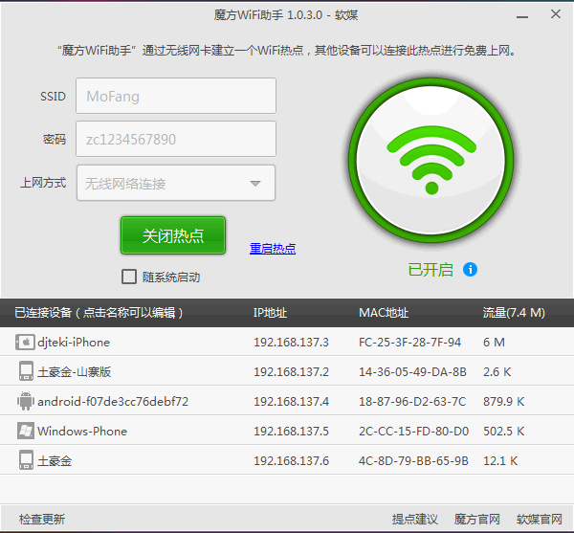Image resolution: width=574 pixels, height=533 pixels.
Task: Click the large green WiFi hotspot icon
Action: (431, 160)
